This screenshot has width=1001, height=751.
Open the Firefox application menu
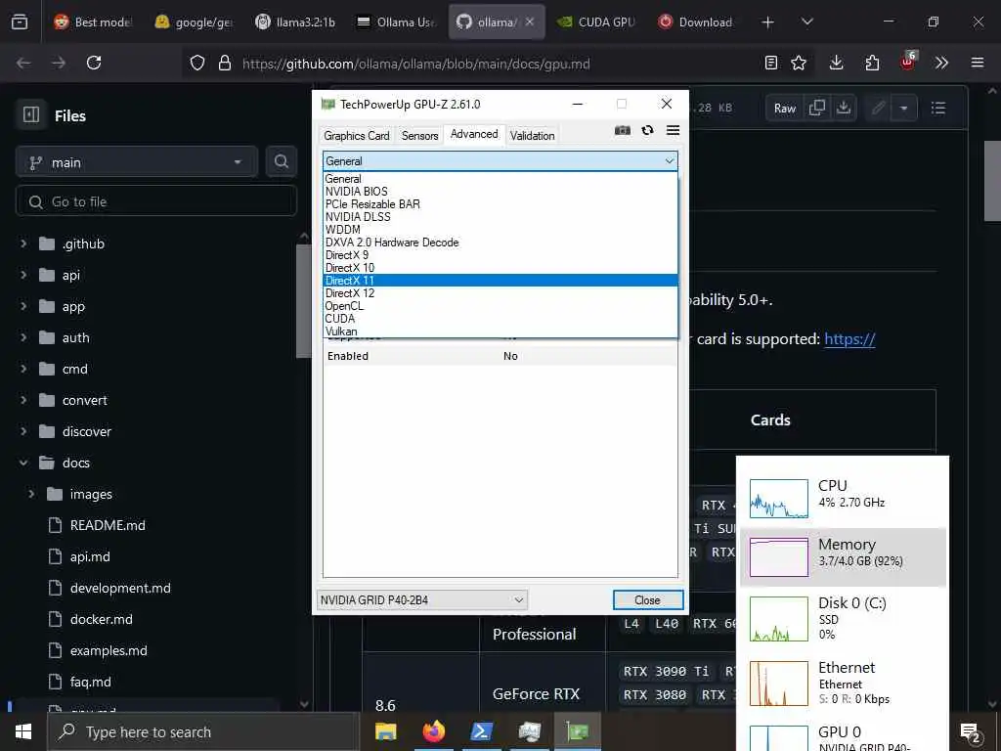pyautogui.click(x=978, y=63)
